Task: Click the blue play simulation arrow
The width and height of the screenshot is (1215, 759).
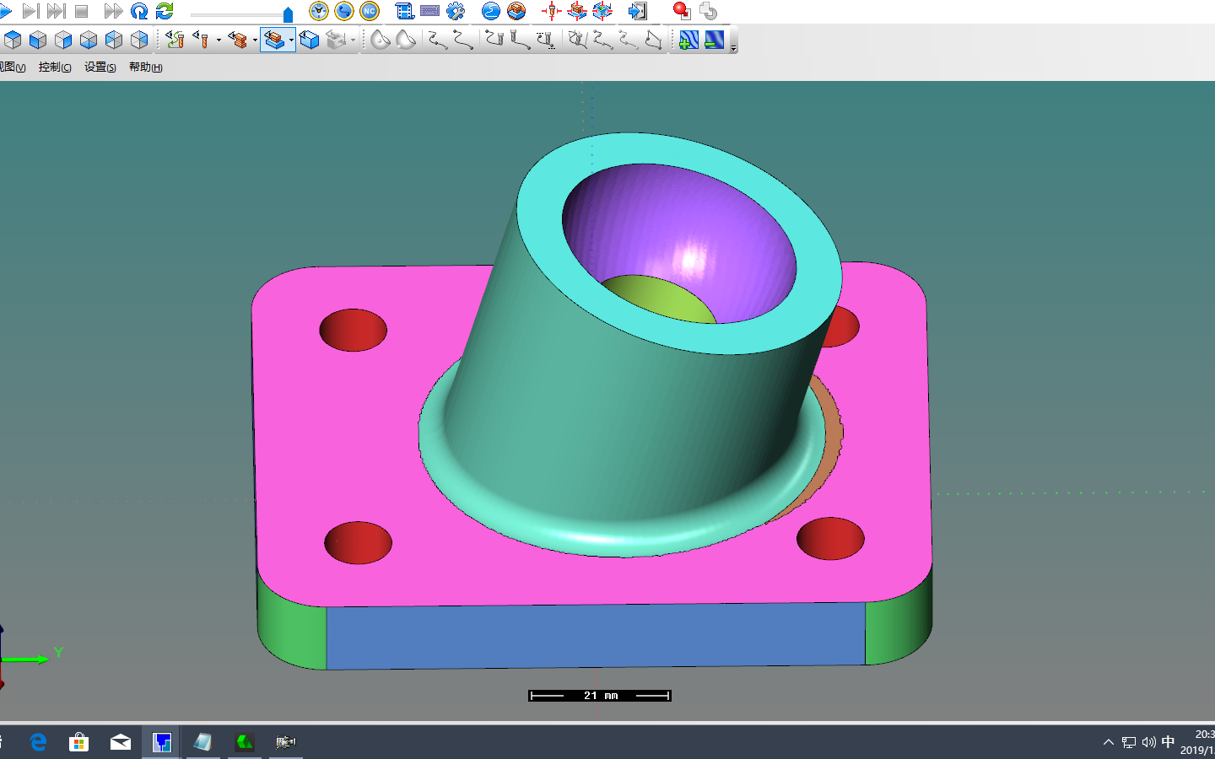Action: click(x=5, y=11)
